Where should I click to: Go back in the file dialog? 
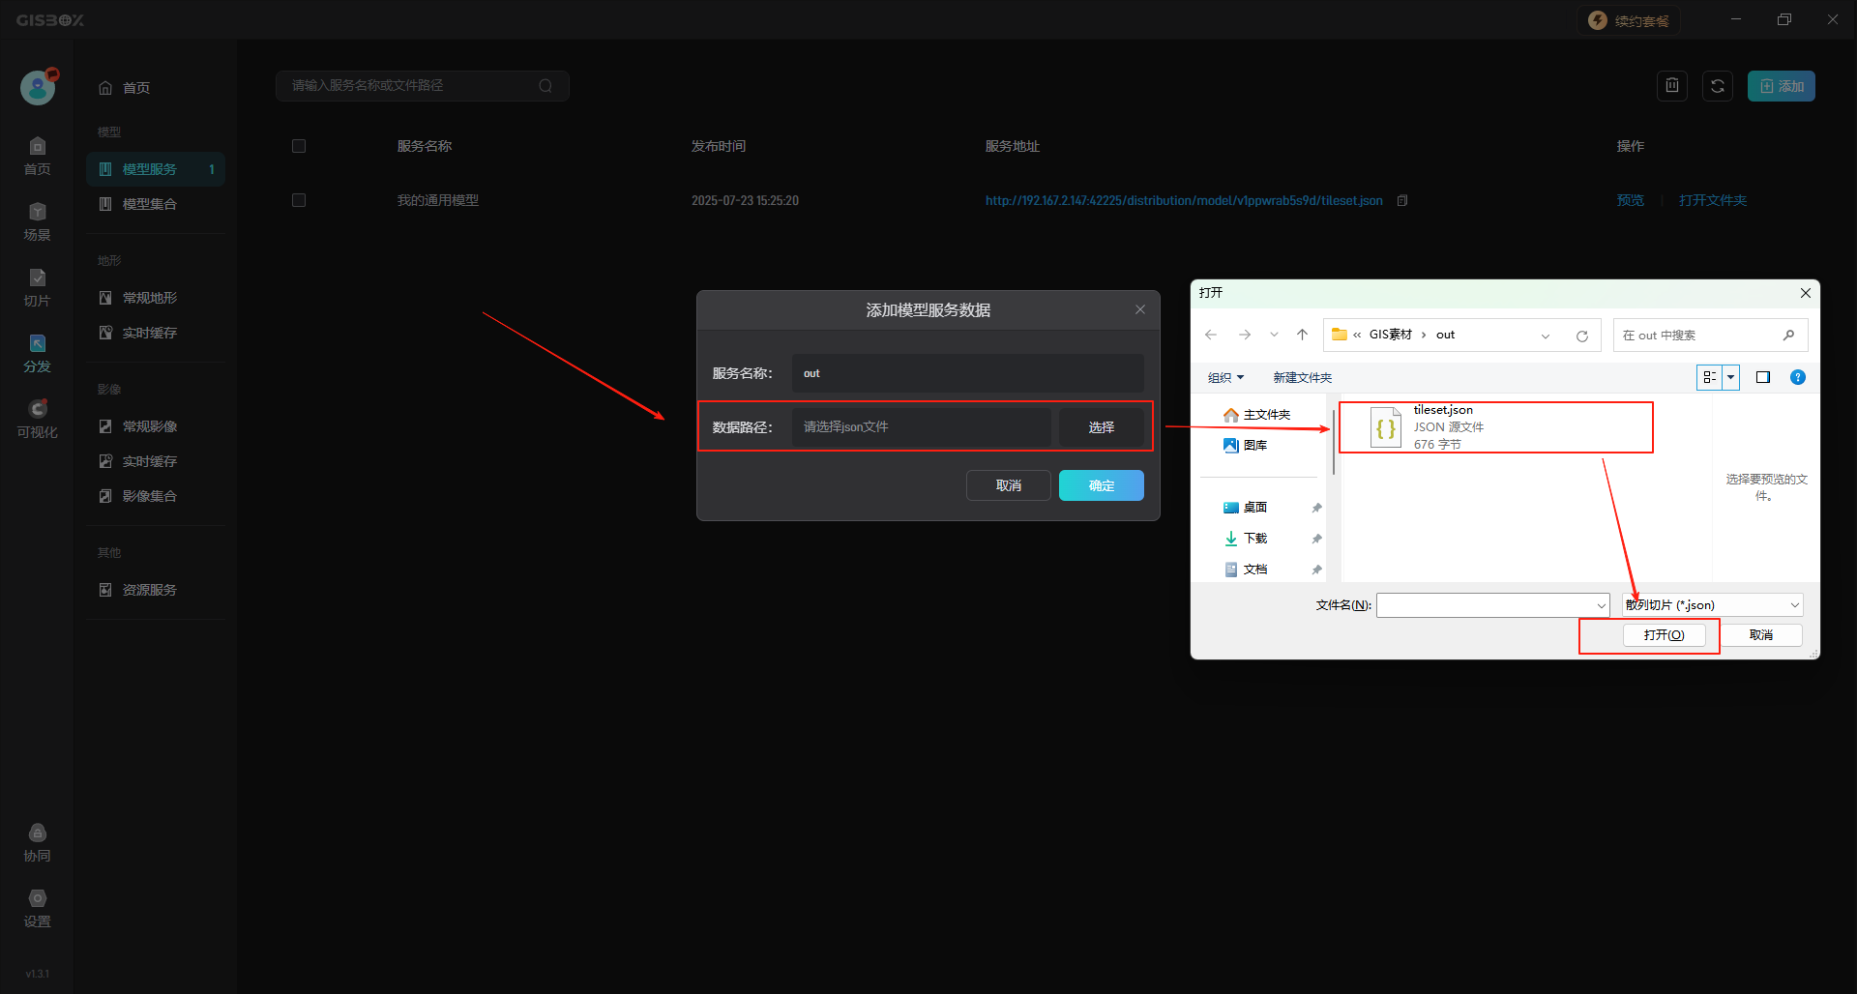[1211, 335]
